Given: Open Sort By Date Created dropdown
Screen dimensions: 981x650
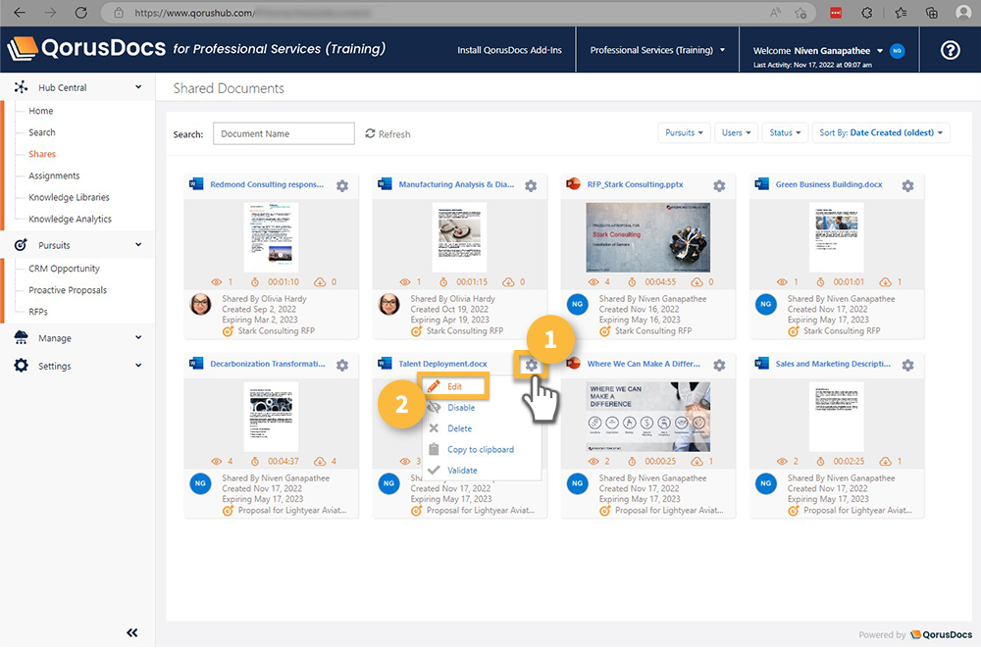Looking at the screenshot, I should click(880, 132).
